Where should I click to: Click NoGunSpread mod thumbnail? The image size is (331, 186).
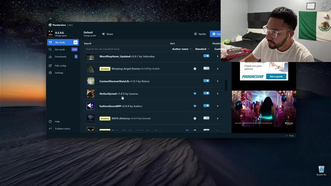[91, 94]
